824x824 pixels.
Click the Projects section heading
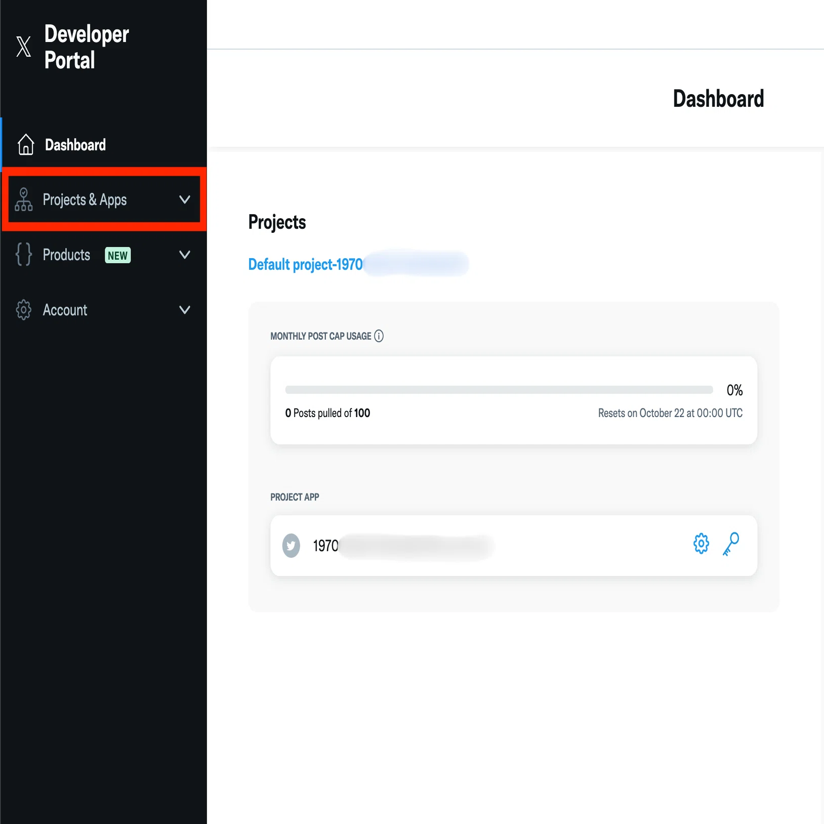tap(277, 222)
